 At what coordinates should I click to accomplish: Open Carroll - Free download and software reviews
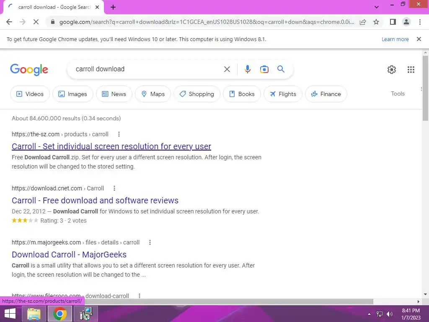point(95,200)
